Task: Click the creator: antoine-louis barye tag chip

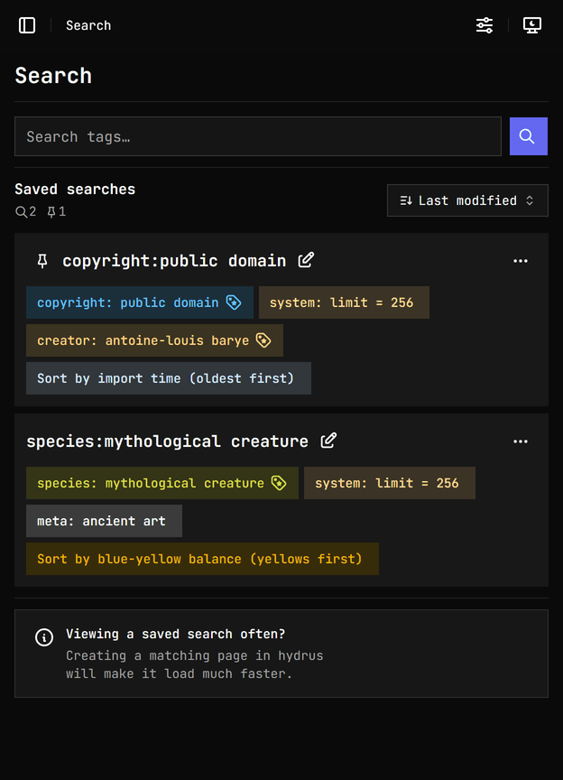Action: (154, 340)
